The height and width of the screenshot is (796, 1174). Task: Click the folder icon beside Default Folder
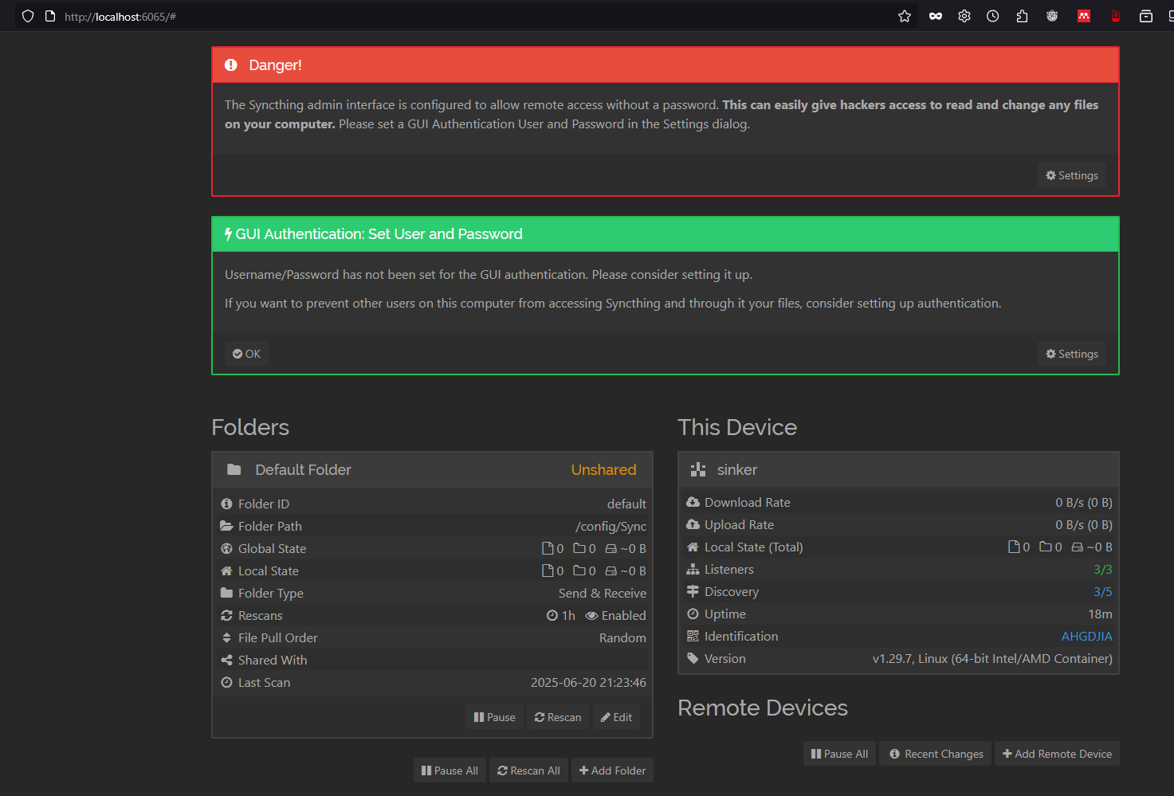point(234,470)
